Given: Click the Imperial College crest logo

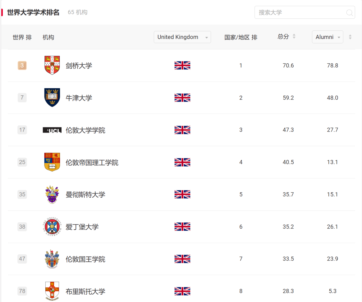Looking at the screenshot, I should (x=52, y=162).
